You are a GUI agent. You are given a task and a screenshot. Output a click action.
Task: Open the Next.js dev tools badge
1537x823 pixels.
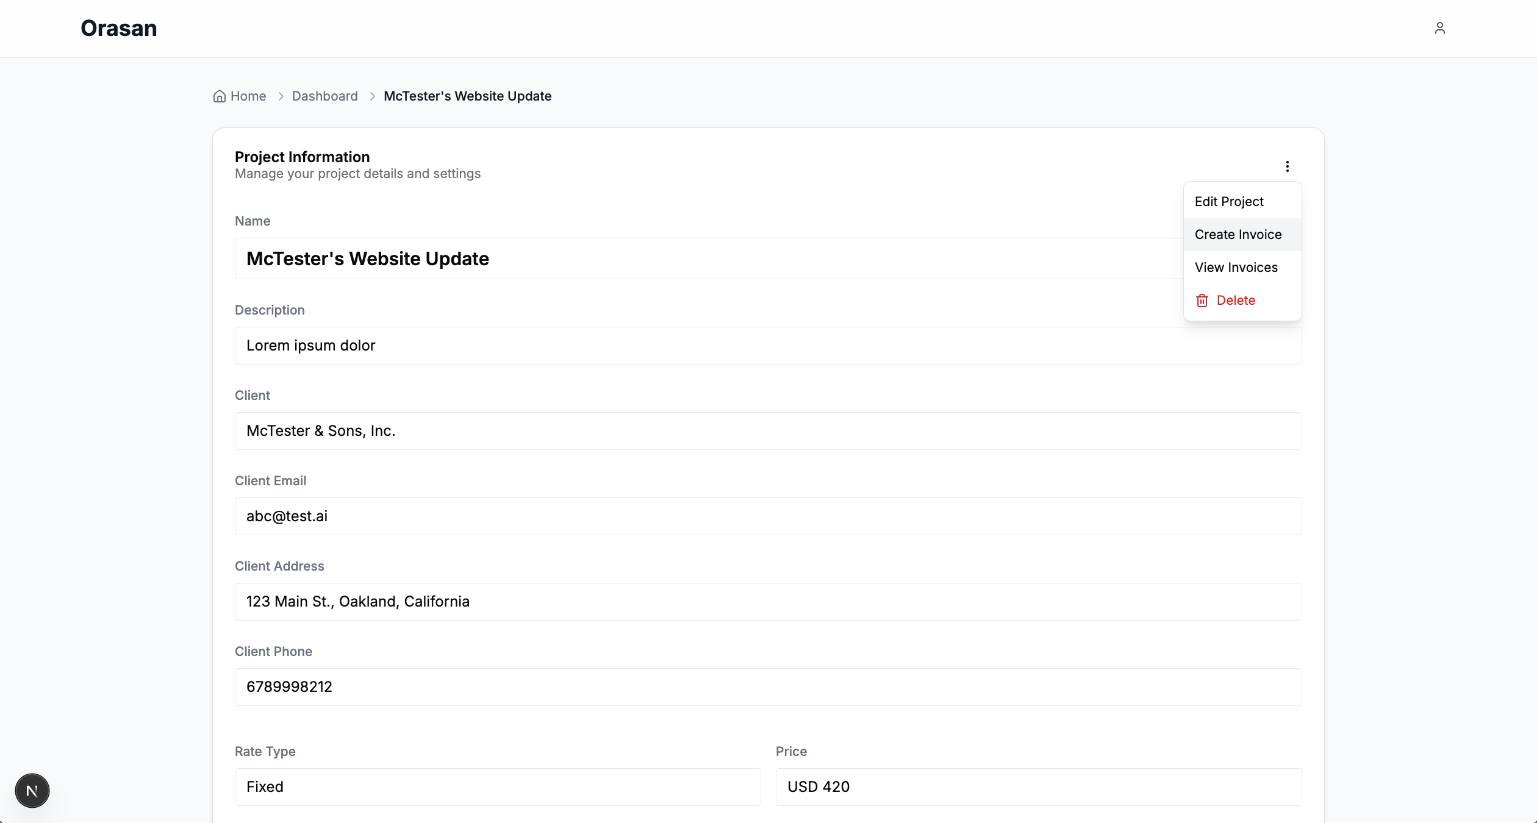(32, 791)
